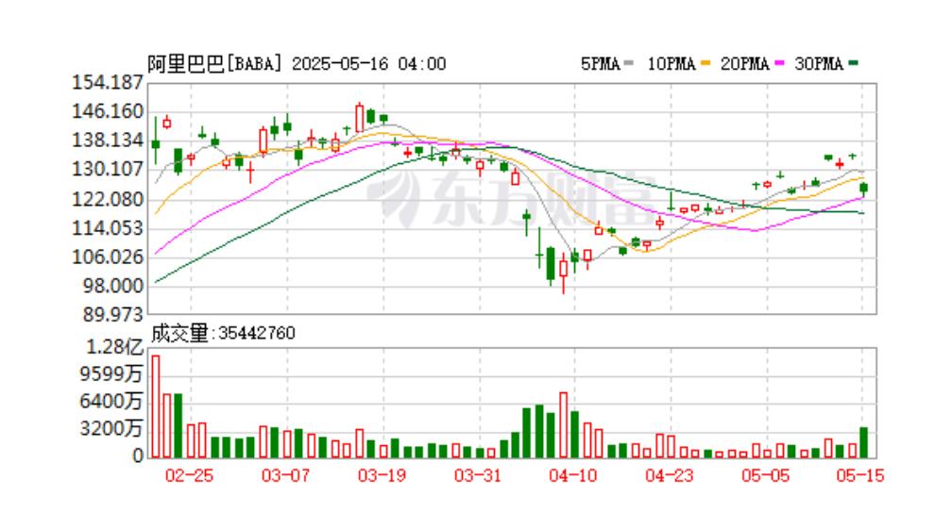
Task: Click the 03-19 date label
Action: point(382,475)
